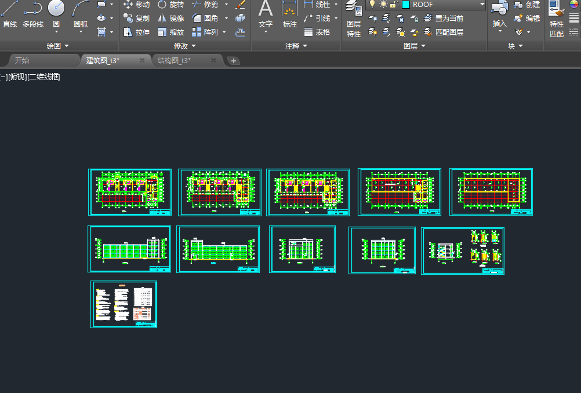This screenshot has width=581, height=393.
Task: Expand the Modify (修改) panel
Action: pos(185,46)
